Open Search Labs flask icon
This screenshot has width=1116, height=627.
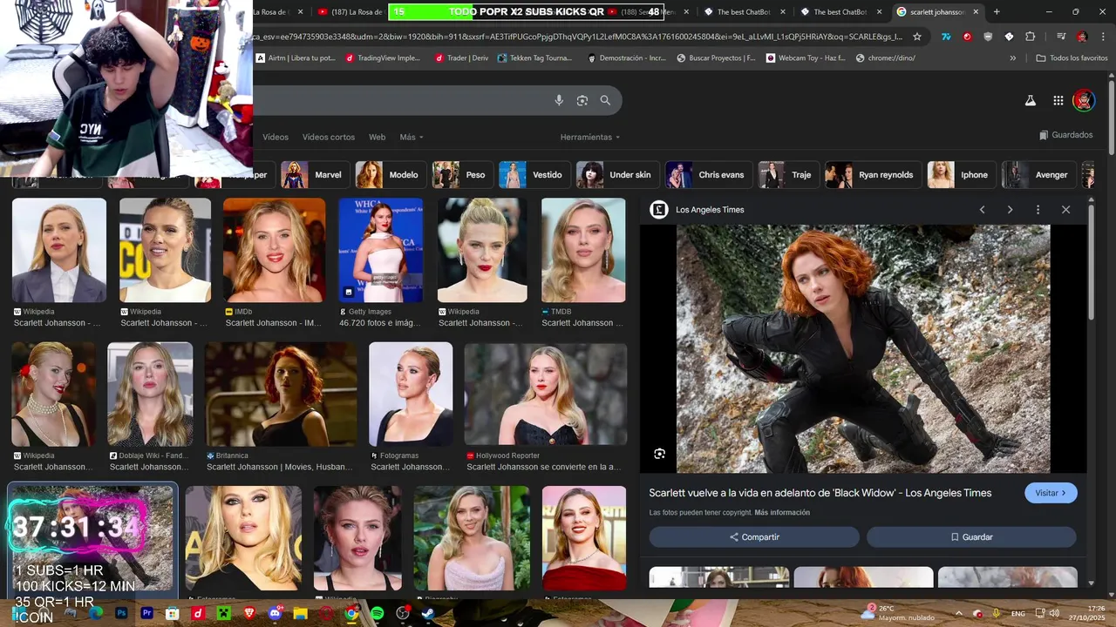pos(1030,100)
